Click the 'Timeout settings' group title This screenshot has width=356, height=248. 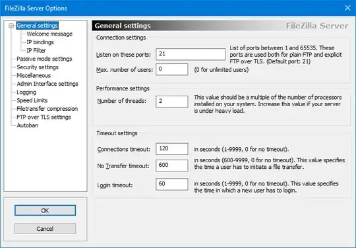pyautogui.click(x=117, y=133)
